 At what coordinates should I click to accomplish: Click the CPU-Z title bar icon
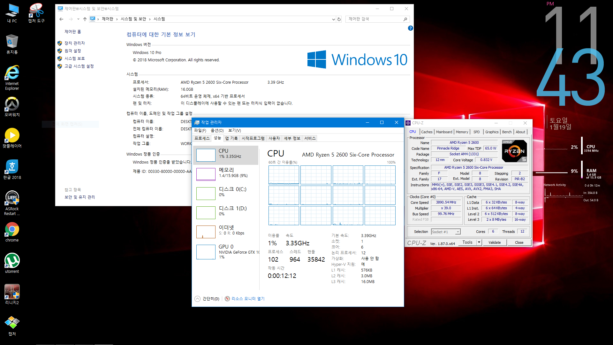click(x=408, y=123)
